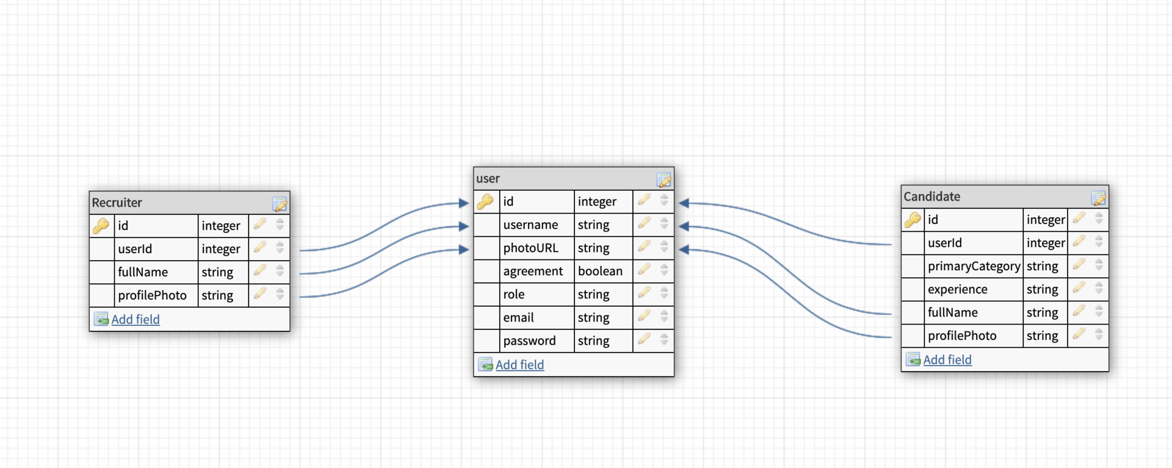Select primaryCategory field name in Candidate table
This screenshot has width=1172, height=468.
click(974, 267)
